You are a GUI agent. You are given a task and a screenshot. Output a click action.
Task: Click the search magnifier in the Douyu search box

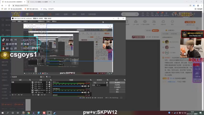tap(136, 14)
